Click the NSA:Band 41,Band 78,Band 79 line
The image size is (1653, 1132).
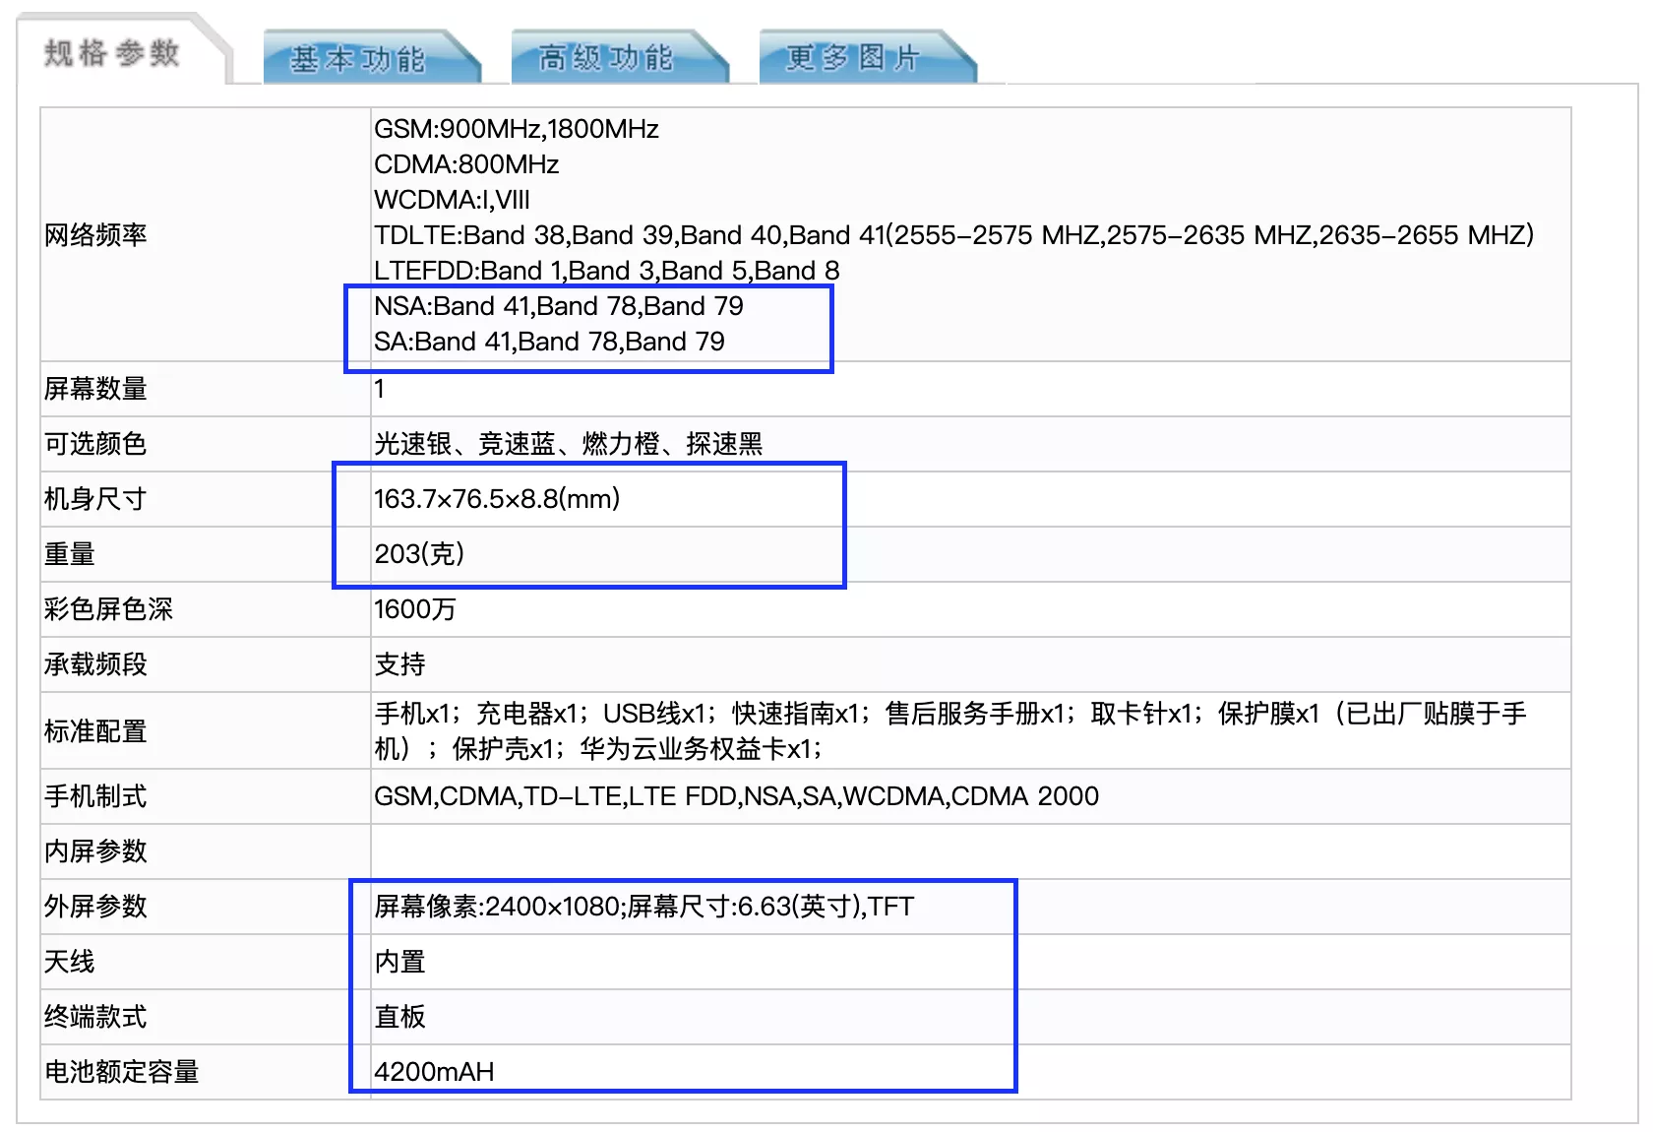tap(559, 306)
